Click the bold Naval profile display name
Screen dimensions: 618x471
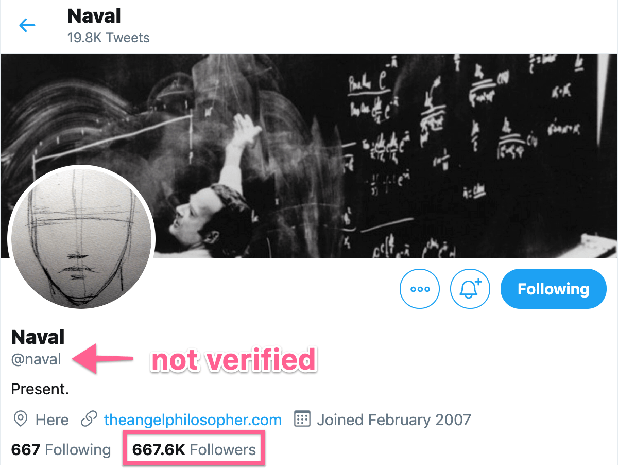pos(38,337)
